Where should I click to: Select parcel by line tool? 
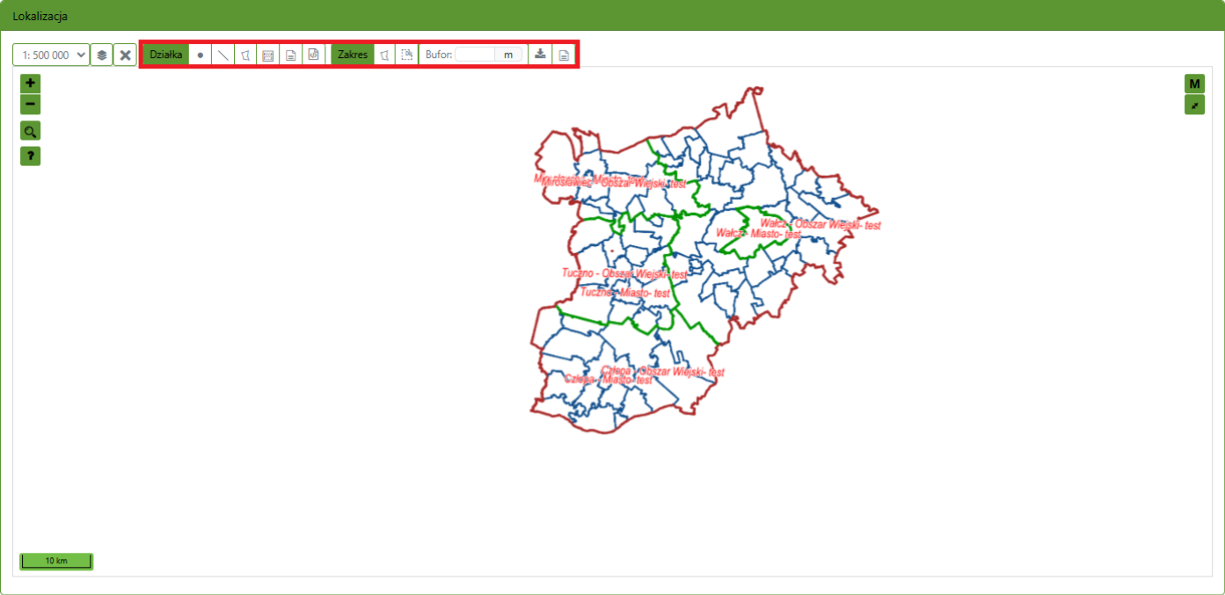pos(223,54)
